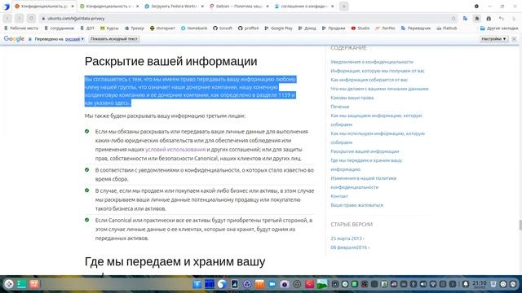Jump to 'Раскрытие вашей информации' in contents

[365, 151]
